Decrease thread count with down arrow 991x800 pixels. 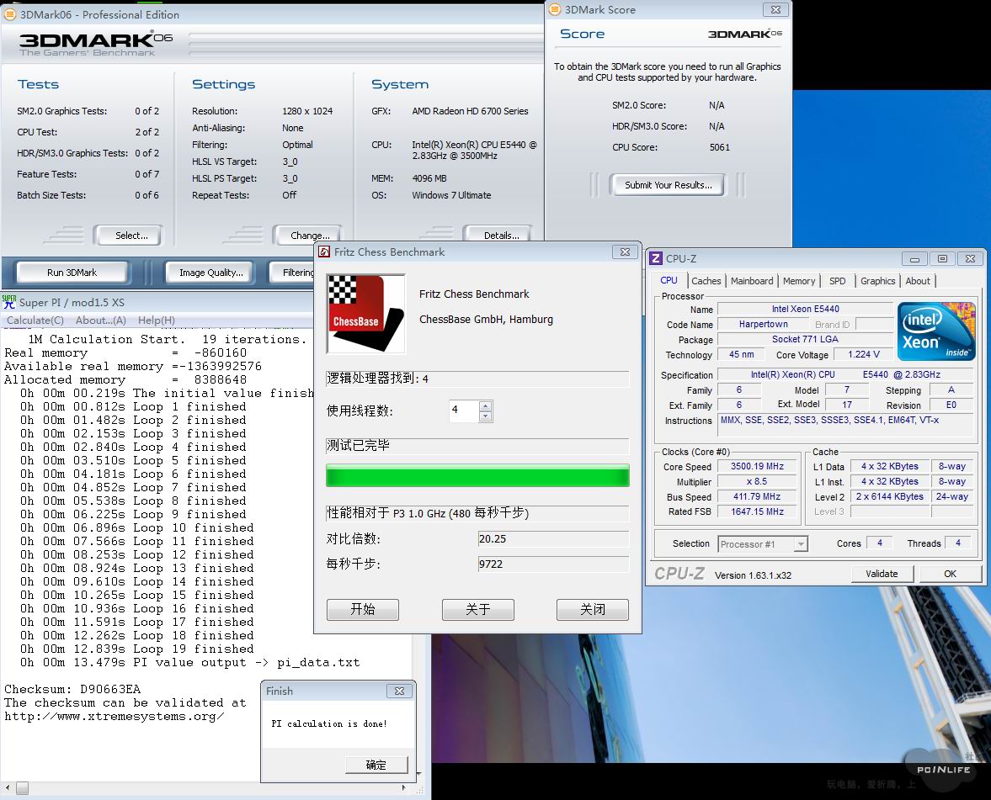click(485, 416)
